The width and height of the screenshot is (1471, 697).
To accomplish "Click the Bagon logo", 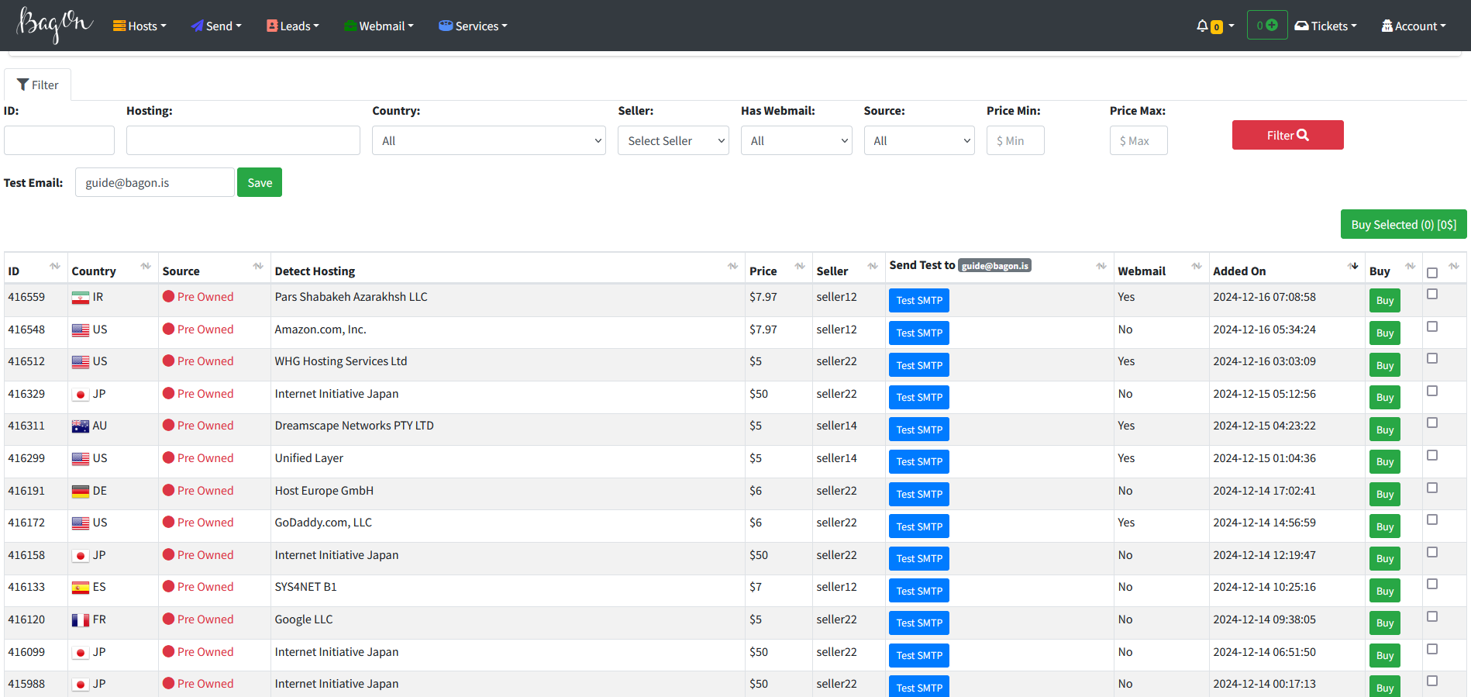I will [55, 24].
